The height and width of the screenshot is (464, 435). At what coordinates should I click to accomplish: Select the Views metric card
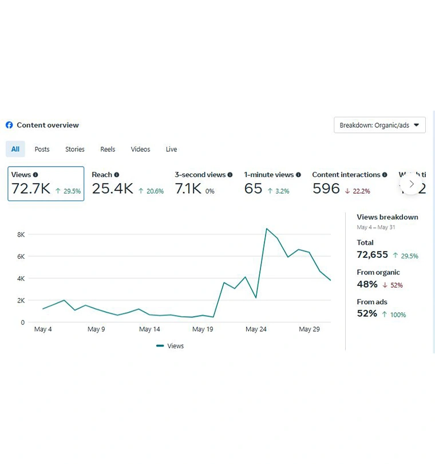coord(46,184)
